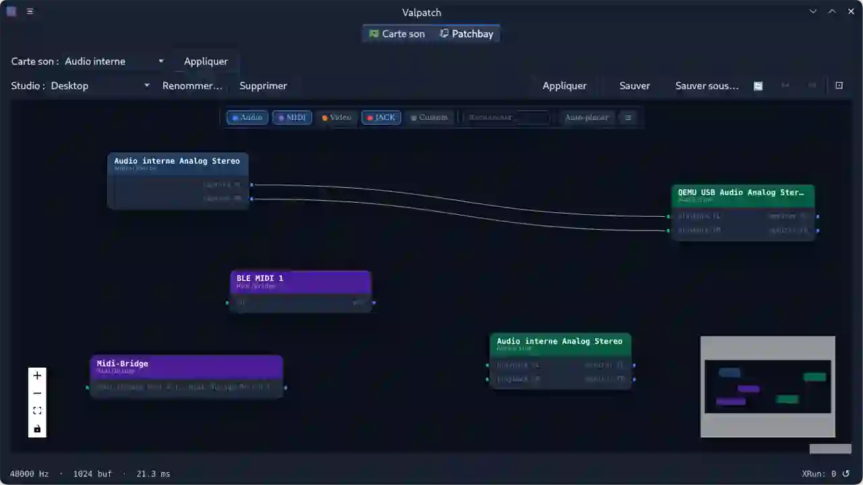Toggle the Video filter chip
The height and width of the screenshot is (485, 863).
coord(336,117)
